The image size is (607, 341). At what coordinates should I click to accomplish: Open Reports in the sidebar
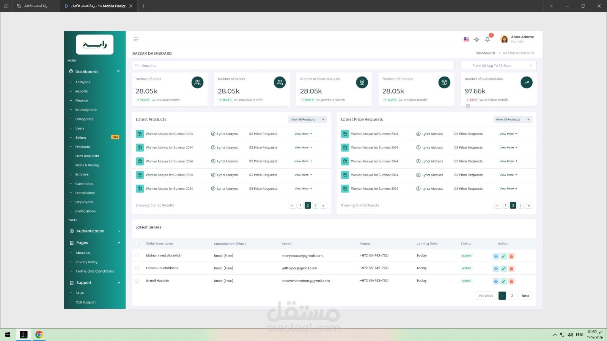coord(82,91)
